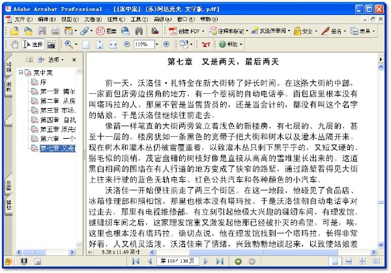Click the Search binoculars icon

click(x=139, y=31)
